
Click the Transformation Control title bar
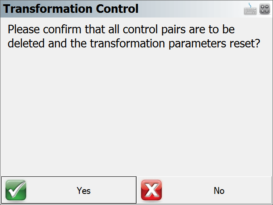pyautogui.click(x=136, y=9)
